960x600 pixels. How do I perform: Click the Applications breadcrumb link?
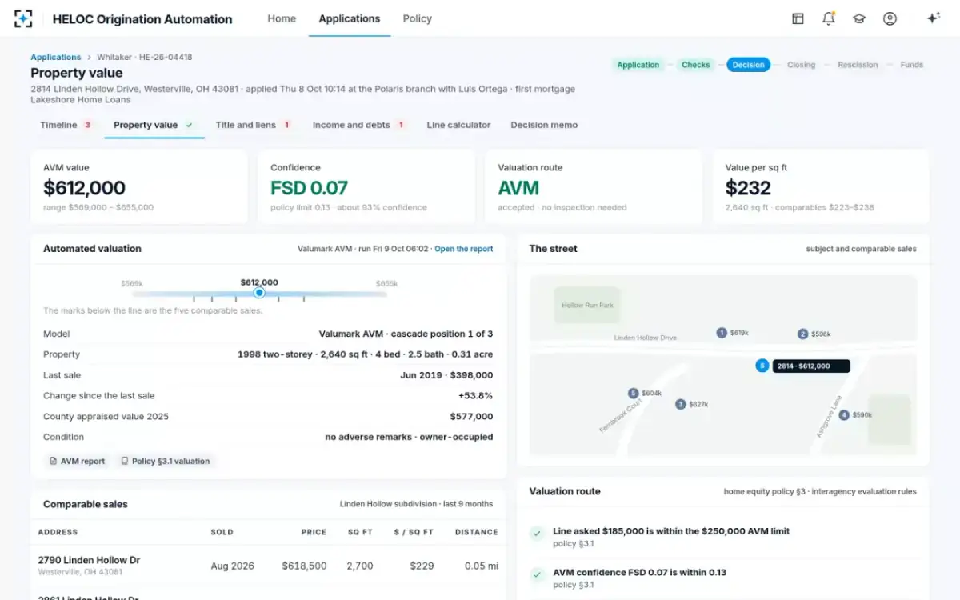point(56,58)
